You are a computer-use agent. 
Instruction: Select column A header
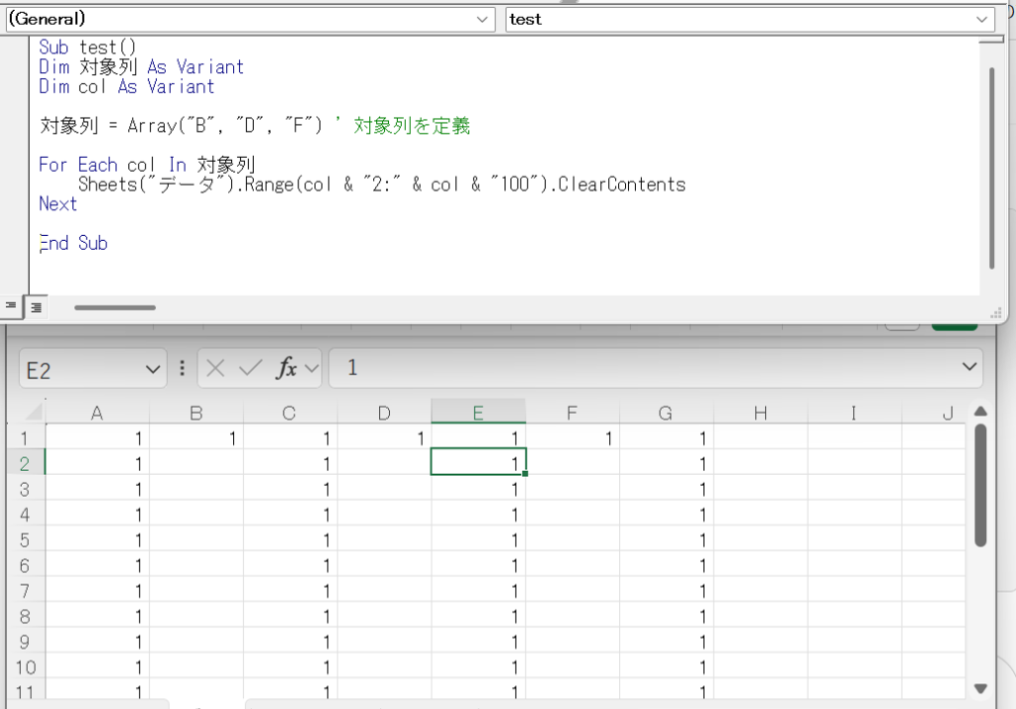97,413
